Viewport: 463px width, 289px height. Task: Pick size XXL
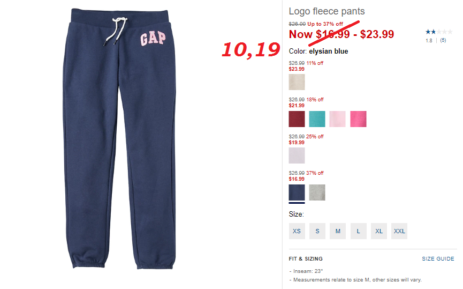tap(399, 231)
